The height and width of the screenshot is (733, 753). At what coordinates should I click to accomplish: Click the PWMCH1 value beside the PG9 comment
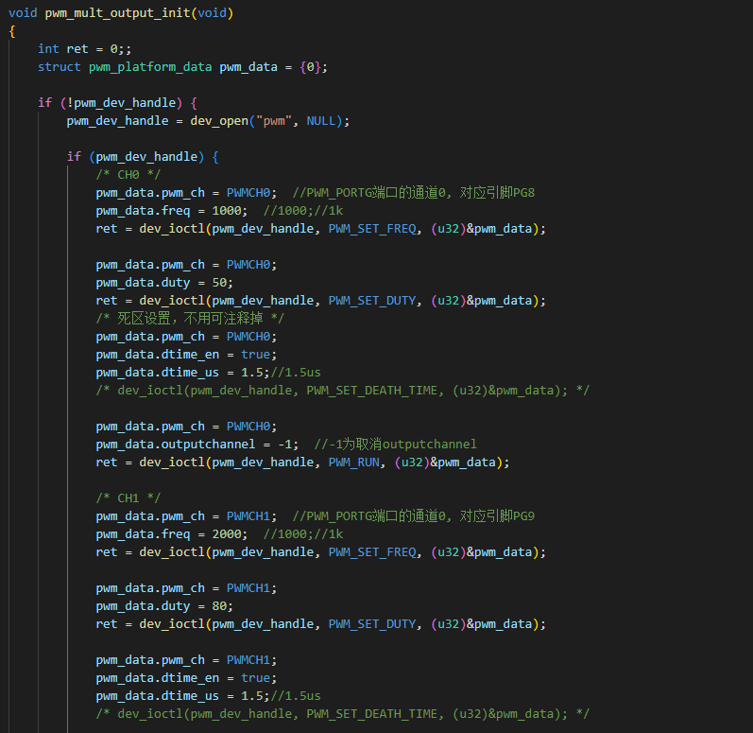[x=248, y=516]
